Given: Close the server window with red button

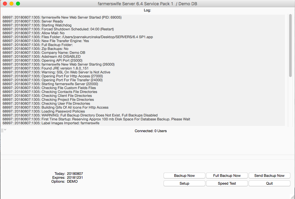Looking at the screenshot, I should pyautogui.click(x=5, y=4).
